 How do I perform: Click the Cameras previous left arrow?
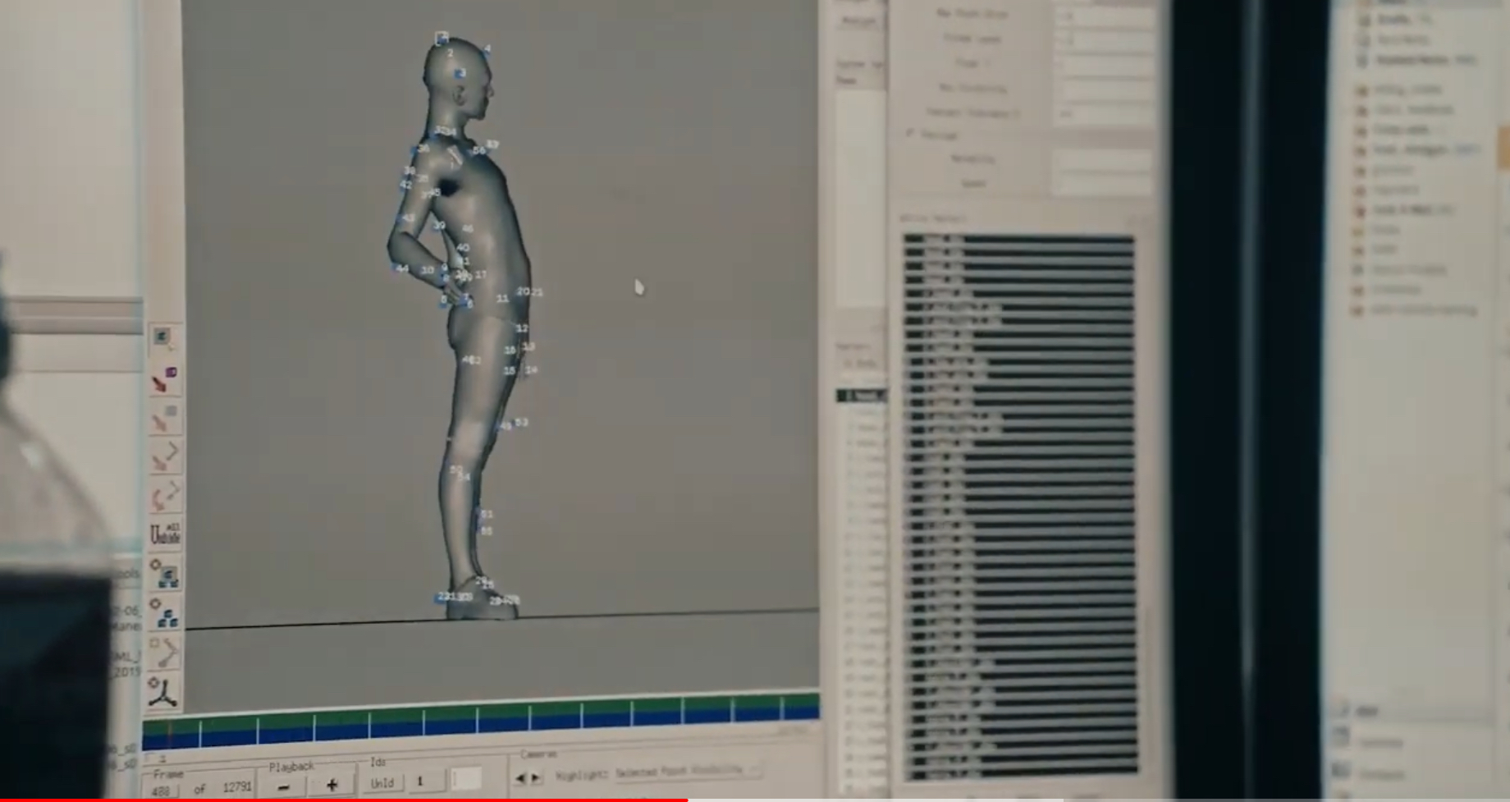(x=519, y=777)
